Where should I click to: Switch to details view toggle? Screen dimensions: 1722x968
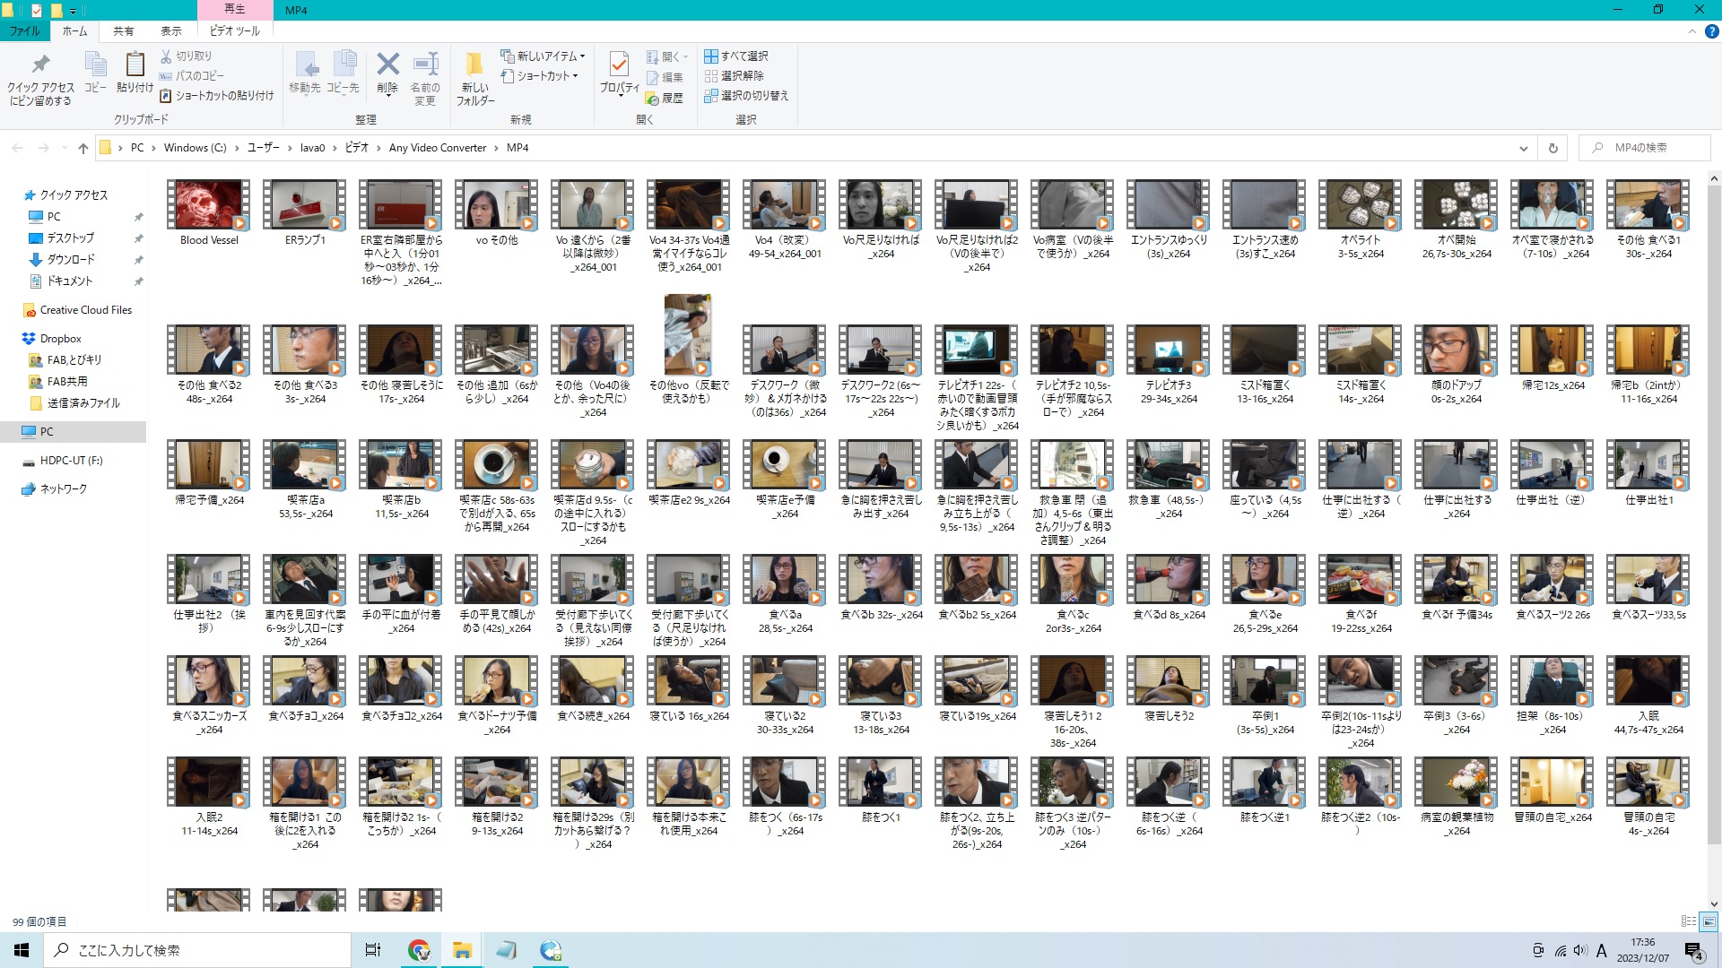(1688, 921)
